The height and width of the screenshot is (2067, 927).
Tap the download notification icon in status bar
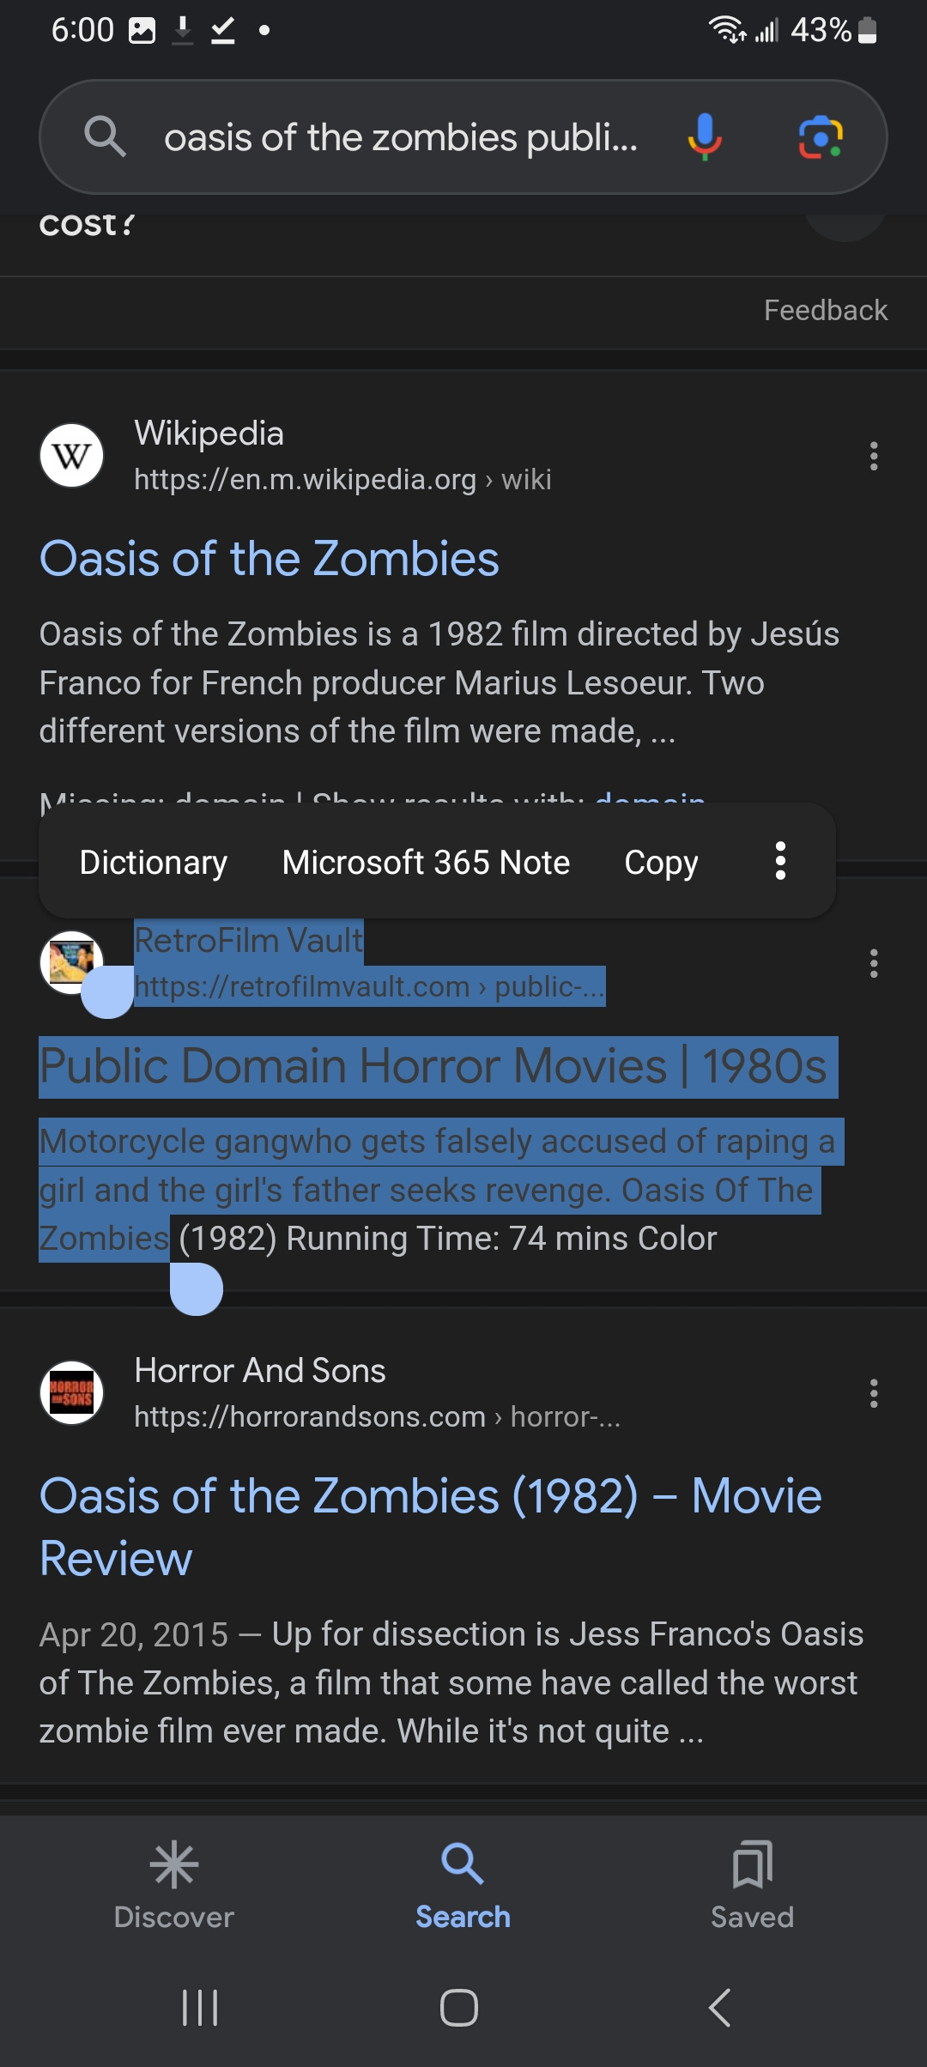(x=182, y=30)
